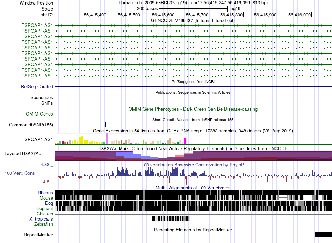Click the Layered H3K27Ac label

[23, 153]
